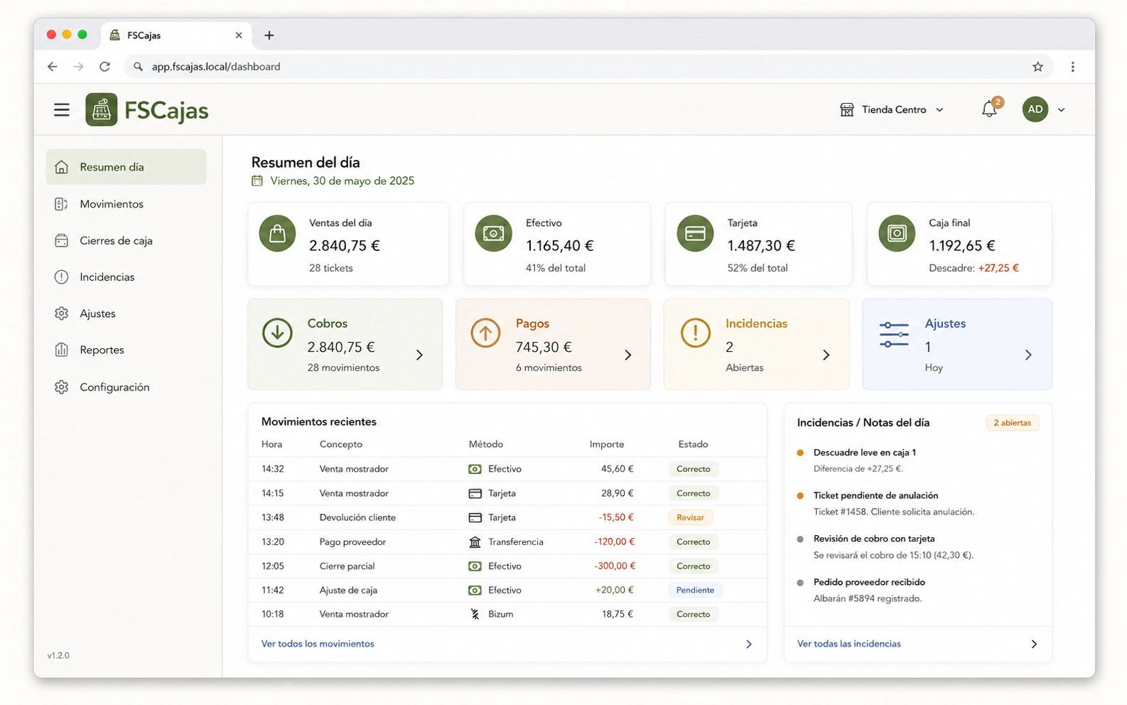Click the Estado column header
The image size is (1127, 705).
[x=693, y=444]
